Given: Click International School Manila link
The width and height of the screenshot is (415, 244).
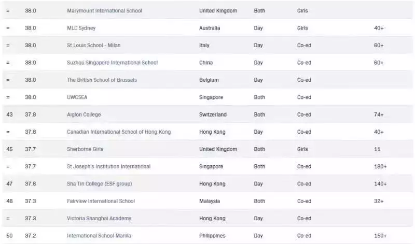Looking at the screenshot, I should (x=99, y=236).
